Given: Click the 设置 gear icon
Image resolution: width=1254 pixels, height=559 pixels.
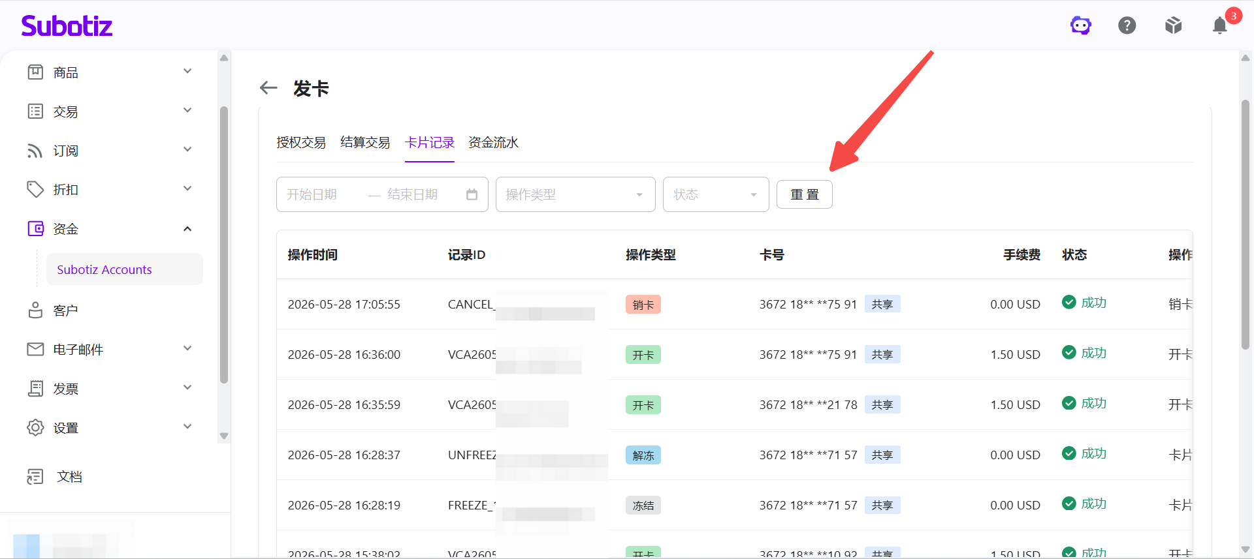Looking at the screenshot, I should (35, 427).
